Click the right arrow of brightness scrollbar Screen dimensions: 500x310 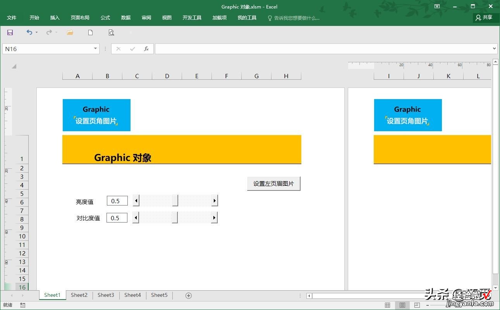click(215, 200)
